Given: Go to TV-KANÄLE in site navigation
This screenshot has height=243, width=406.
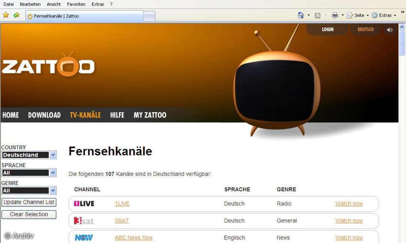Looking at the screenshot, I should (85, 115).
